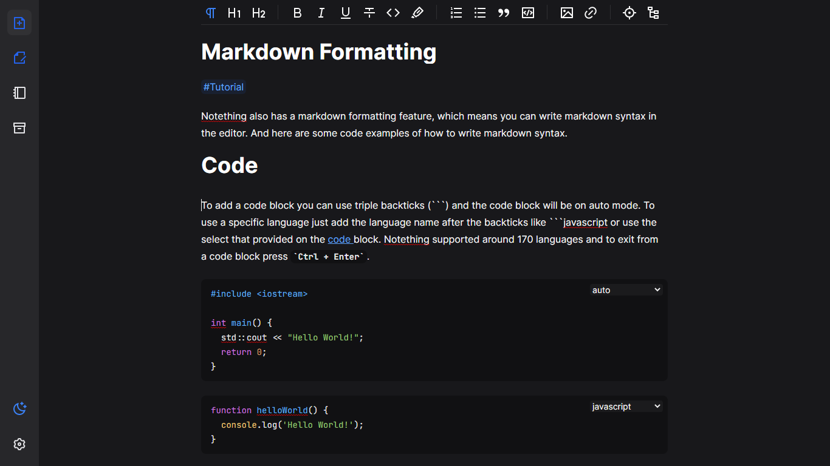Open the archive sidebar icon

[x=19, y=128]
